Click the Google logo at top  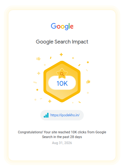tap(62, 26)
